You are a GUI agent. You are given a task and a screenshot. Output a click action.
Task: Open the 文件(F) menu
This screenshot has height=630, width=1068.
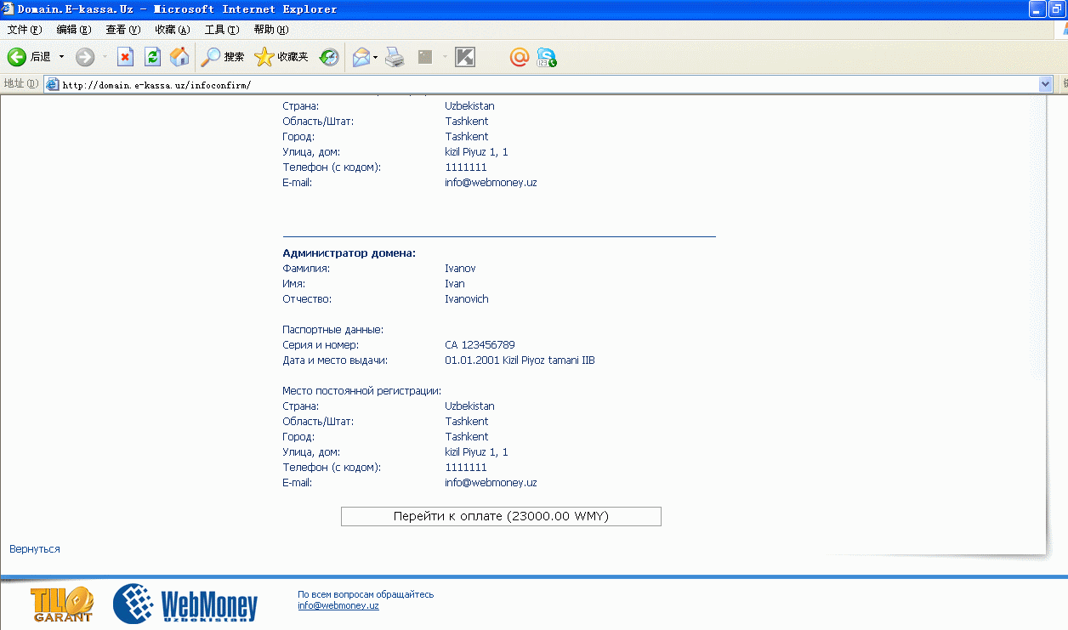click(x=25, y=30)
